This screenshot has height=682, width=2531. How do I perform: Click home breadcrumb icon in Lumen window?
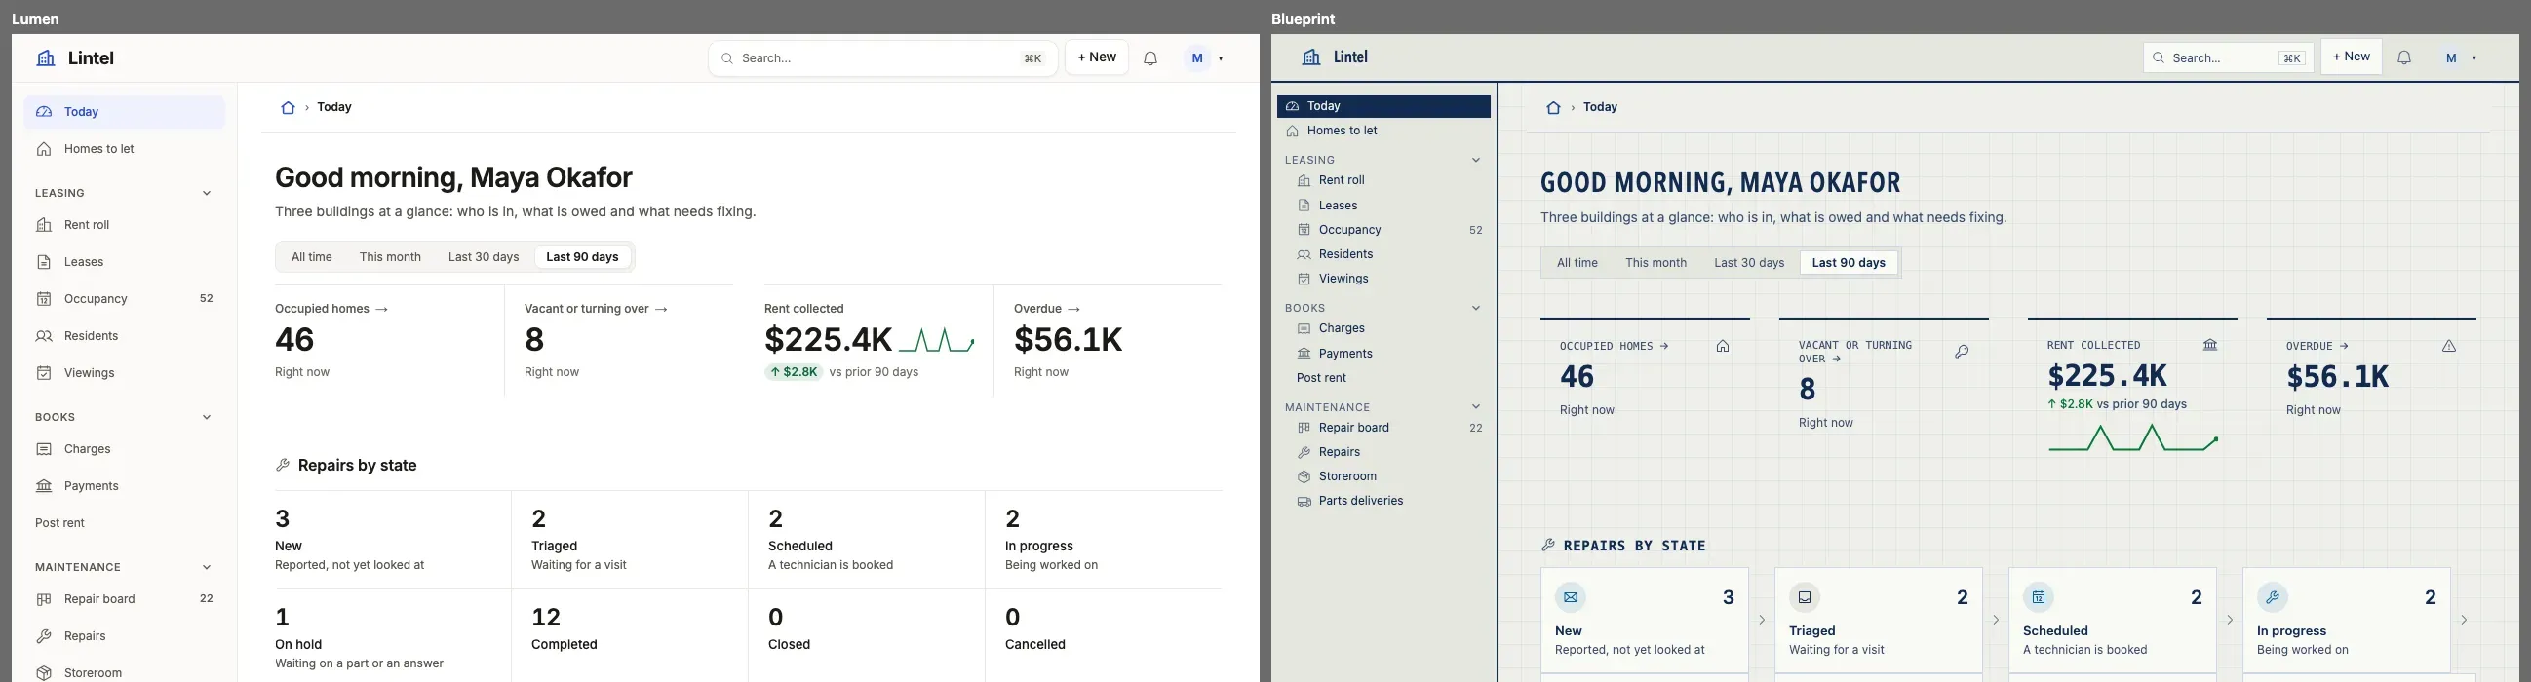(x=288, y=108)
